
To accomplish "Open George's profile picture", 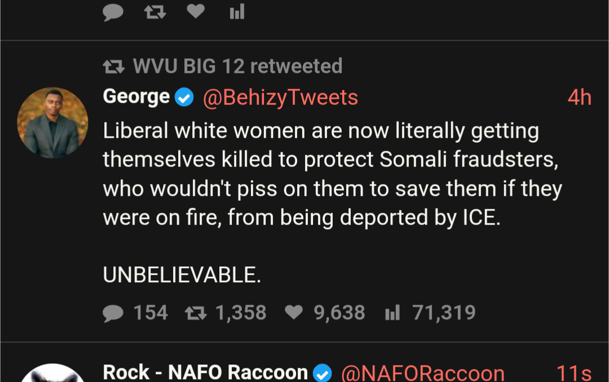I will [52, 122].
